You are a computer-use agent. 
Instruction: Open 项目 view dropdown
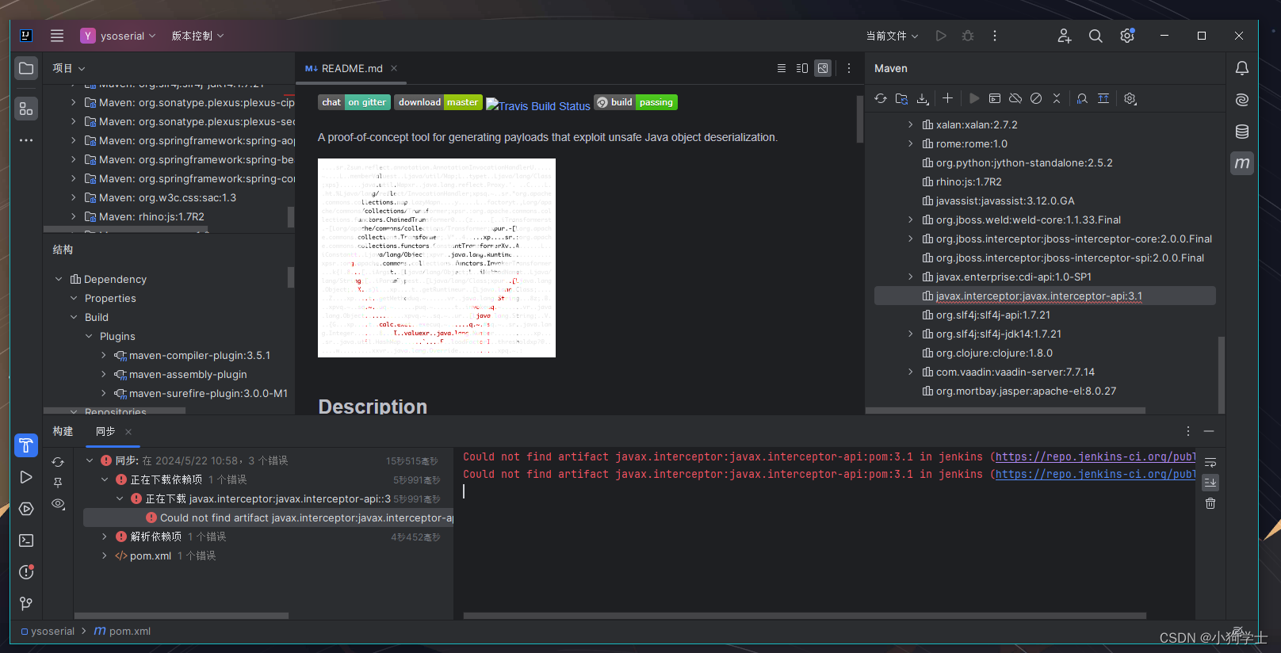(x=68, y=68)
